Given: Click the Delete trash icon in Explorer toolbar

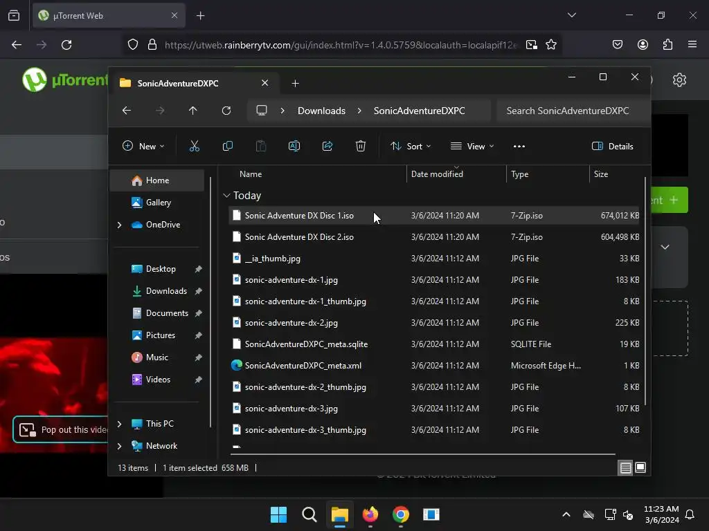Looking at the screenshot, I should click(x=360, y=146).
